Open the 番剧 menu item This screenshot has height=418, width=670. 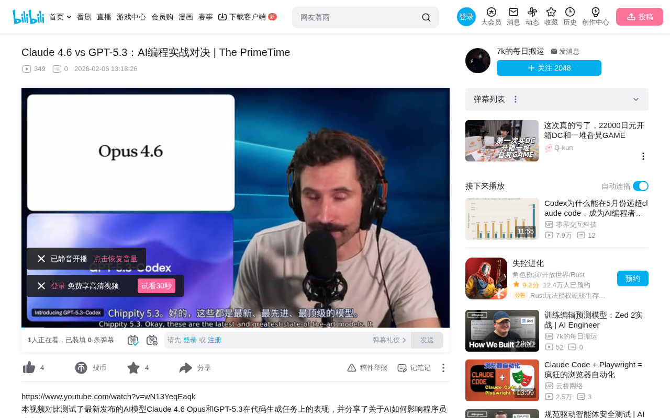coord(84,17)
